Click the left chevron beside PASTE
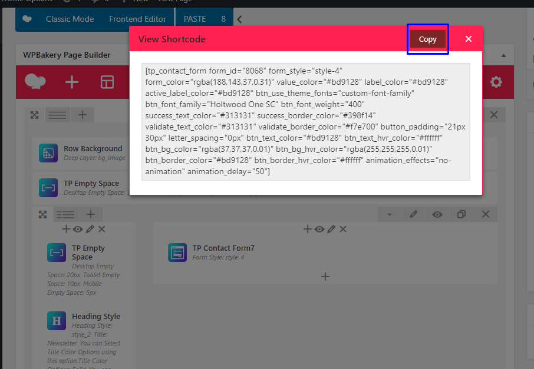Image resolution: width=534 pixels, height=369 pixels. point(239,19)
